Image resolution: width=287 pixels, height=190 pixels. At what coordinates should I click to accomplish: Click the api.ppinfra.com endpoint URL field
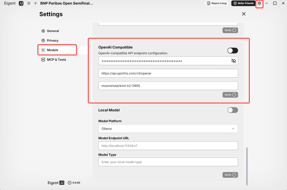(168, 73)
